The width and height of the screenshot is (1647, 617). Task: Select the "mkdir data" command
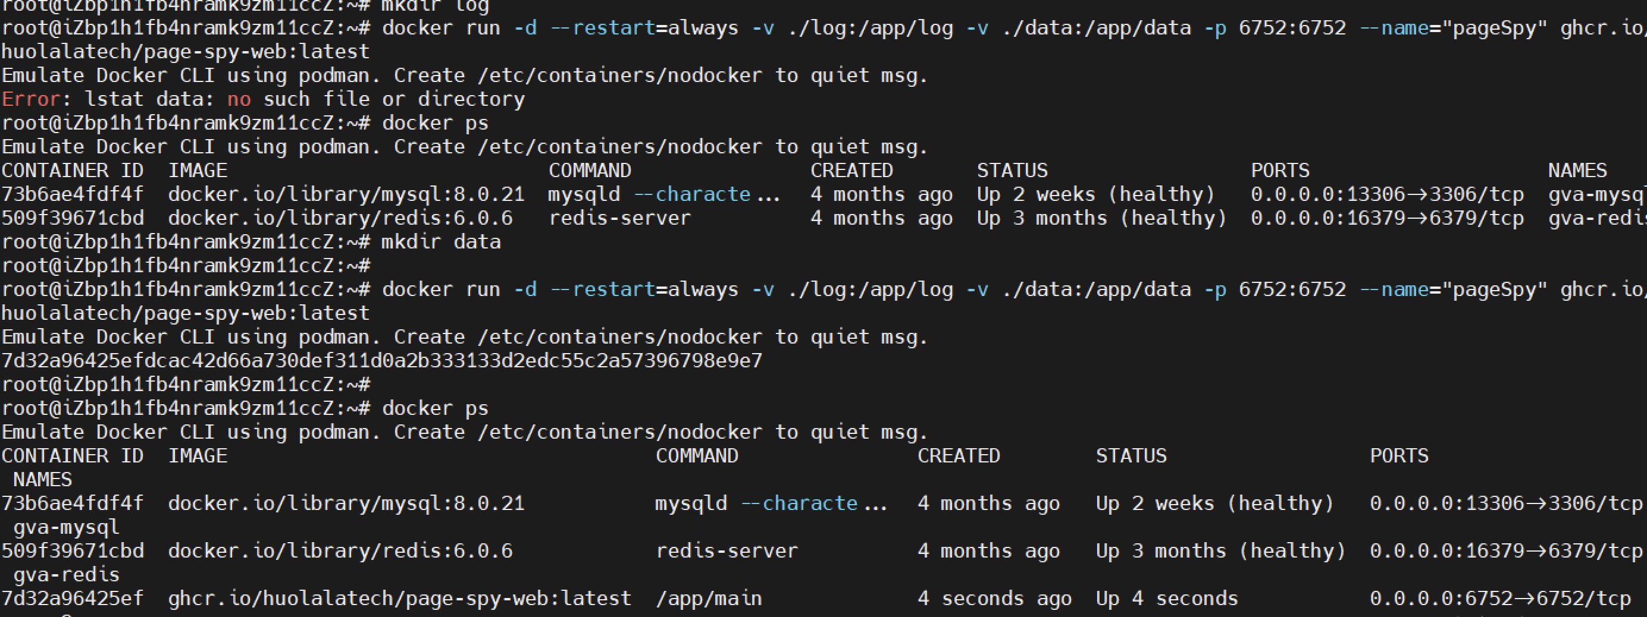point(441,242)
